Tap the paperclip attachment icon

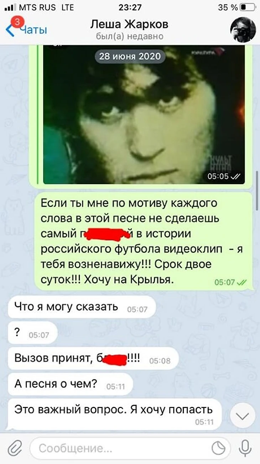[15, 448]
